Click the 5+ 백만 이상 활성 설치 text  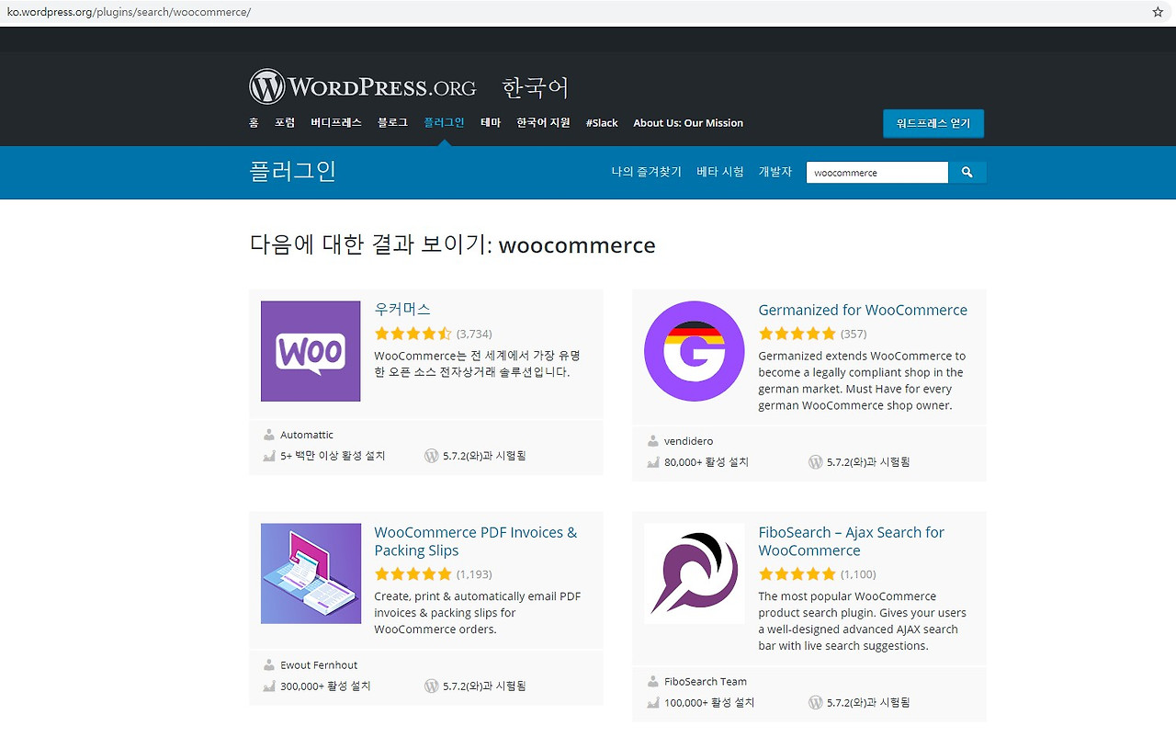(x=333, y=456)
